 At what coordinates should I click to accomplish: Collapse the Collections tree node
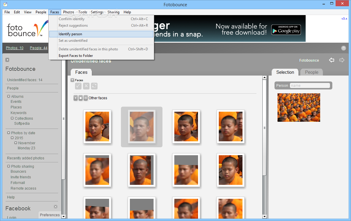click(x=12, y=118)
